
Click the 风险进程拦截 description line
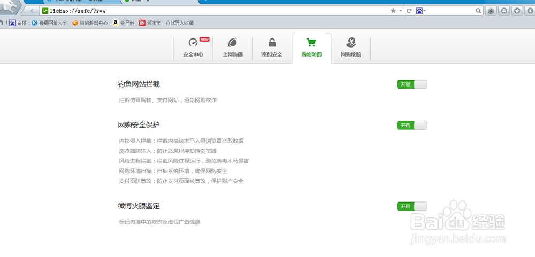184,161
